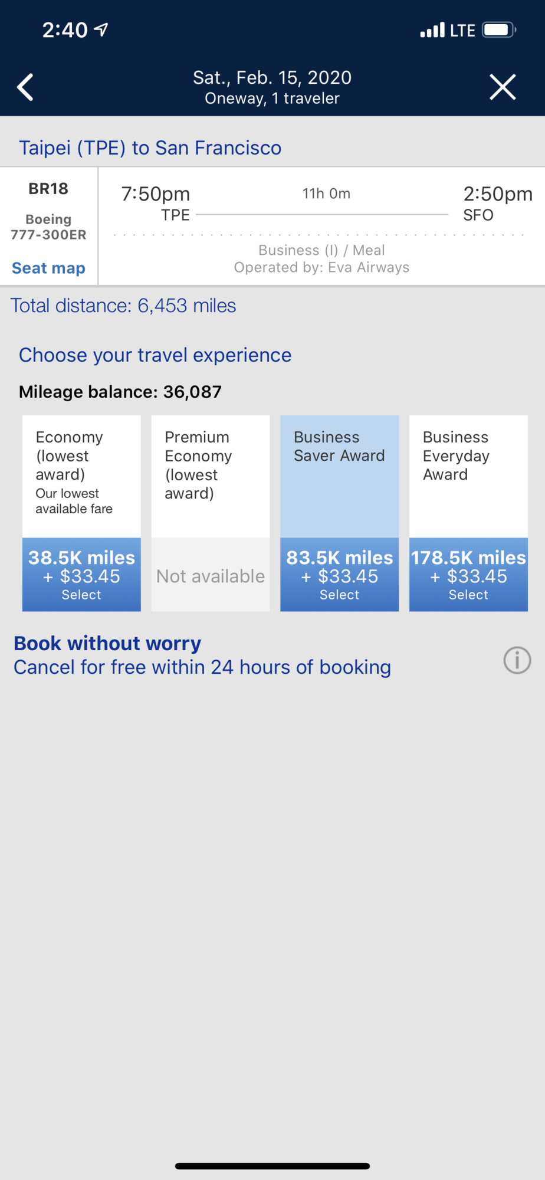Open the info icon beside Book without worry

(517, 660)
